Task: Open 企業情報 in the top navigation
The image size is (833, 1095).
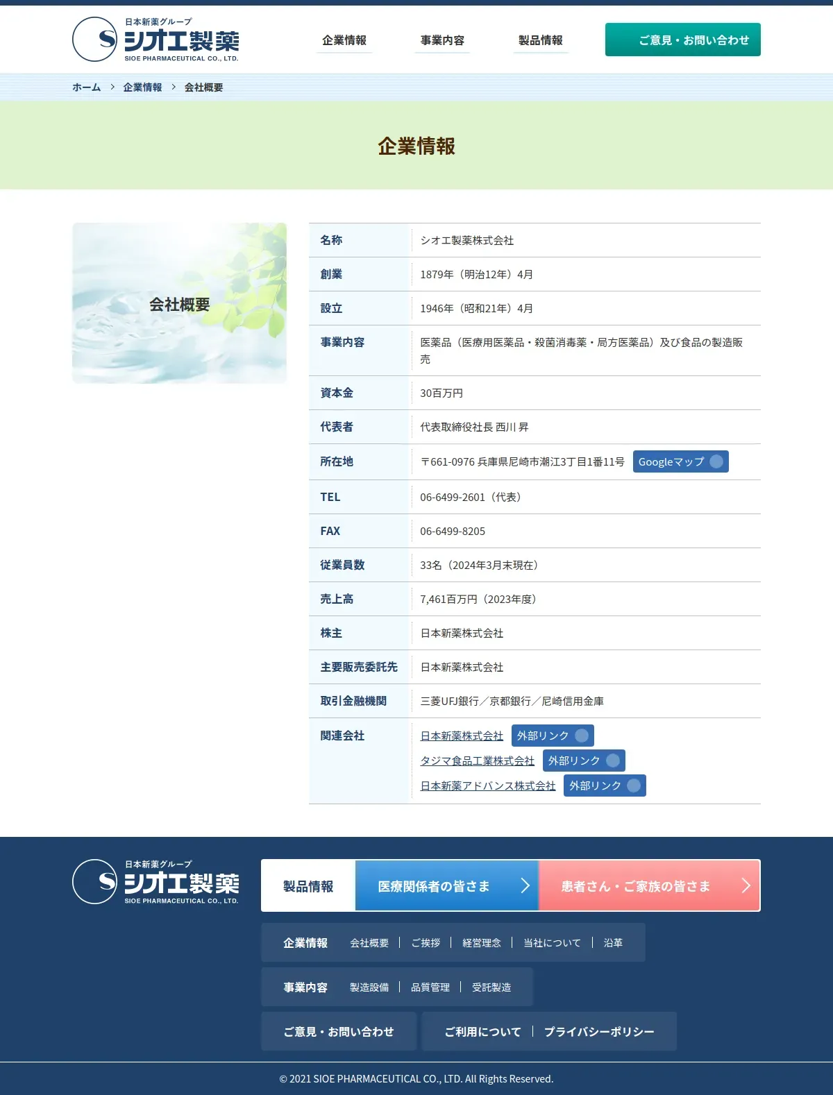Action: (344, 40)
